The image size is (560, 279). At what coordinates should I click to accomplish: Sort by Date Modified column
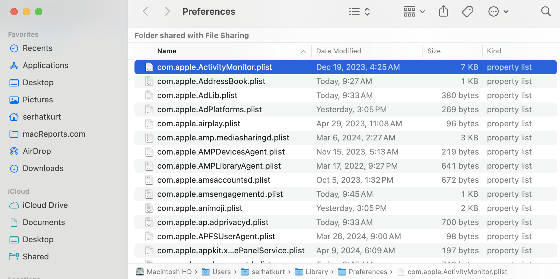click(339, 51)
